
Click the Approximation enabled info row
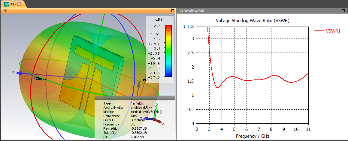pos(130,108)
